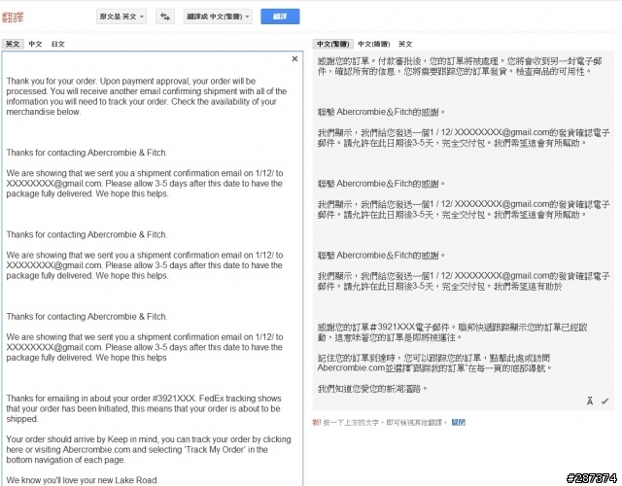
Task: Click 'We know you'll love your new Lake Road.' line
Action: 82,480
